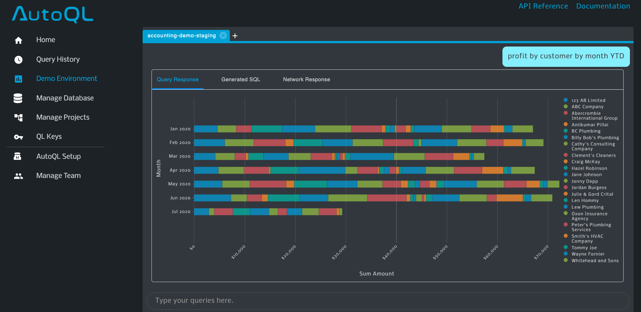Click the Jan 2020 stacked bar
The height and width of the screenshot is (312, 641).
click(364, 129)
